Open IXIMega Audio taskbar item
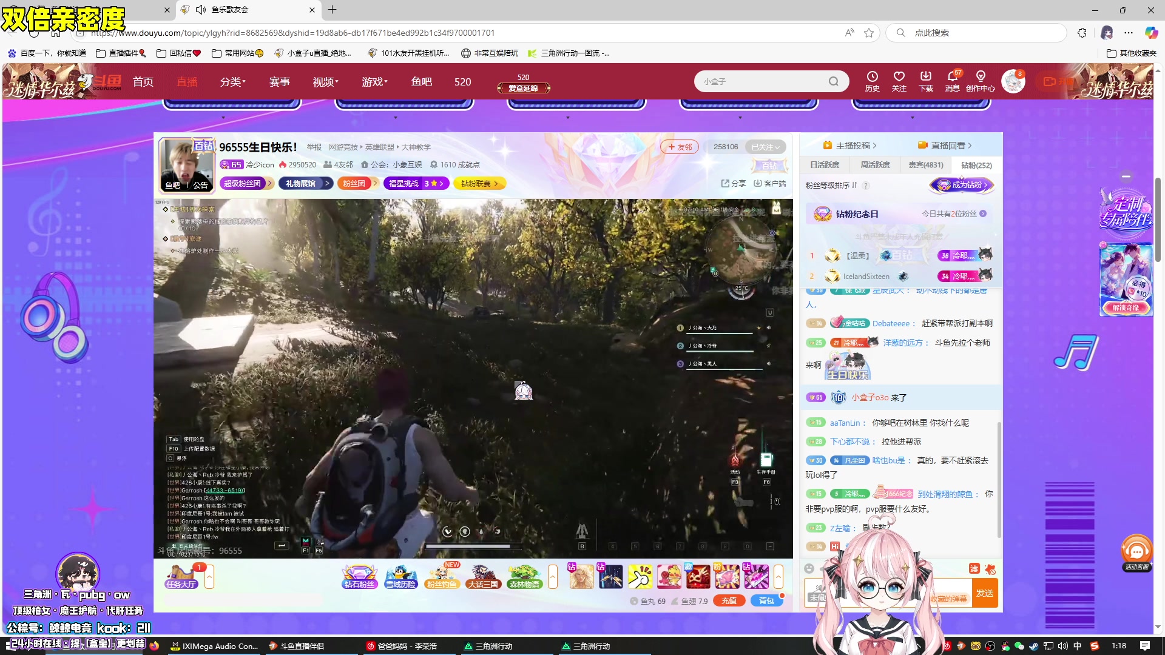This screenshot has width=1165, height=655. point(215,646)
